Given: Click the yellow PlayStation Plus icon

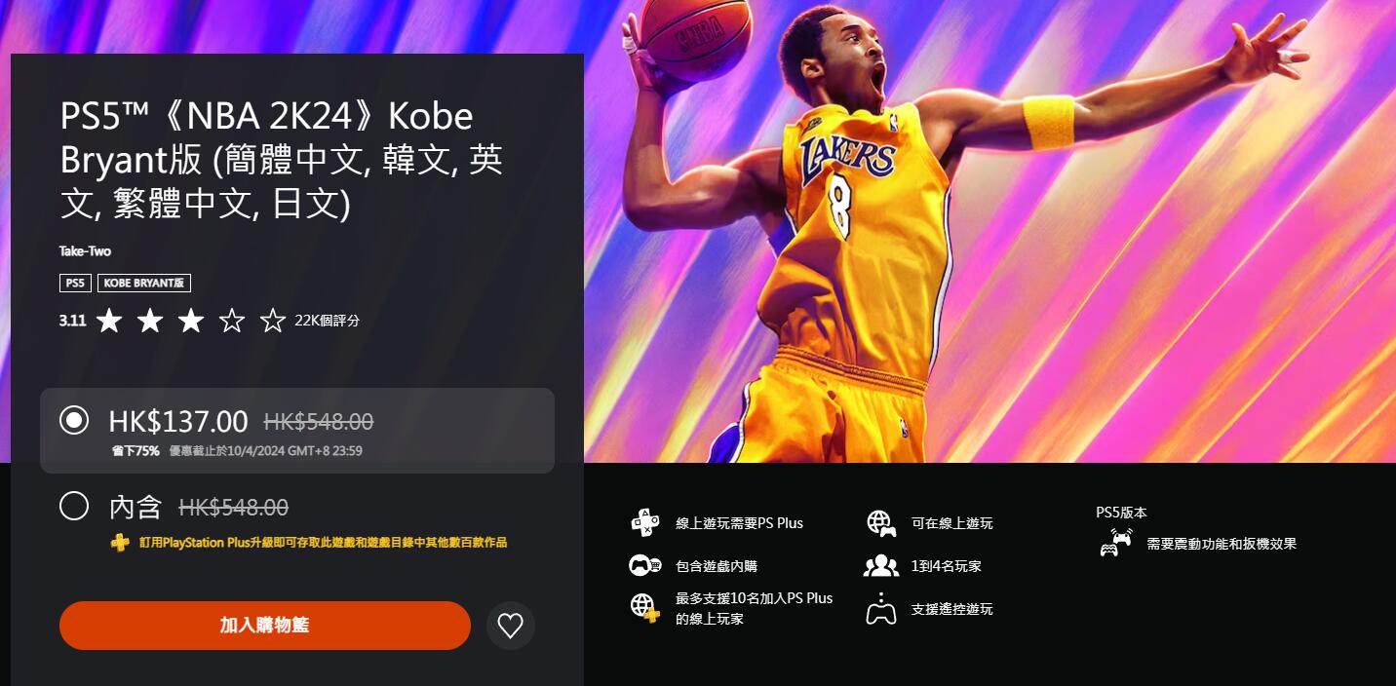Looking at the screenshot, I should pyautogui.click(x=120, y=543).
